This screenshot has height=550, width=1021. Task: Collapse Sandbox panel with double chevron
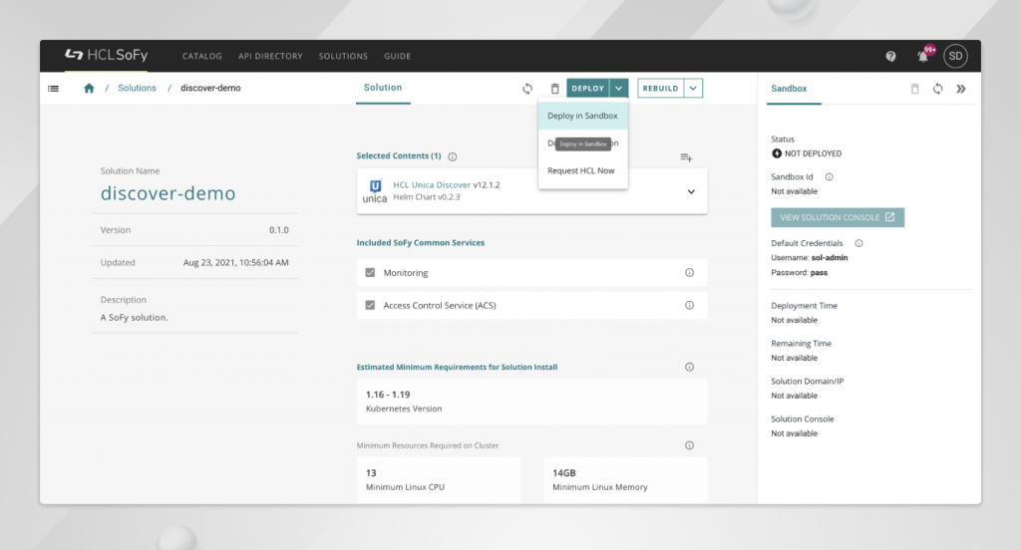pos(961,89)
